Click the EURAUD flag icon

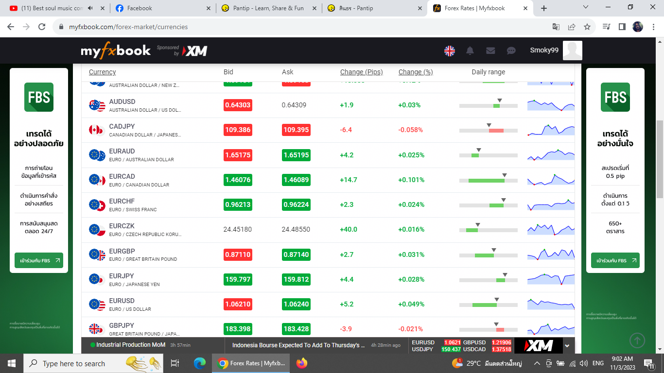[x=97, y=155]
